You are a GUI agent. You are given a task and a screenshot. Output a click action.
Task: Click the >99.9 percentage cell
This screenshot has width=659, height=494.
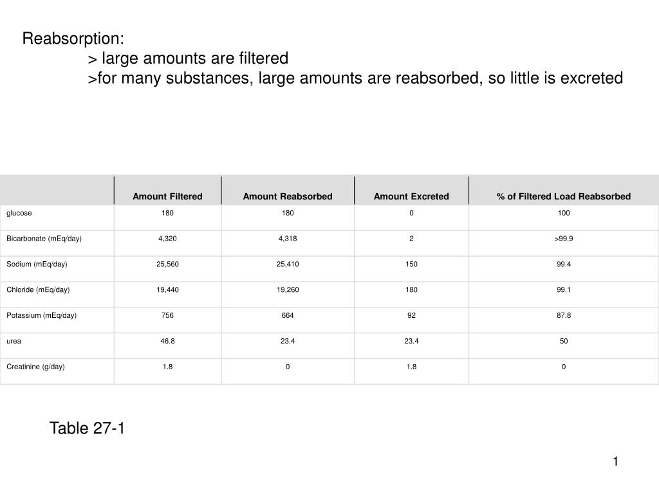564,239
